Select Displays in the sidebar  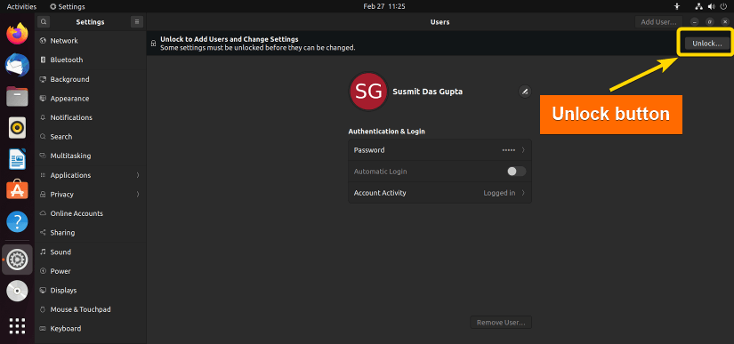91,291
